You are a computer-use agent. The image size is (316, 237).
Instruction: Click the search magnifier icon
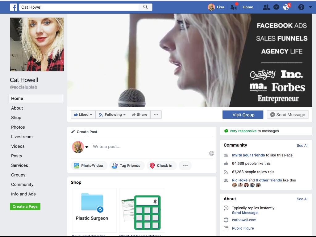tap(145, 7)
